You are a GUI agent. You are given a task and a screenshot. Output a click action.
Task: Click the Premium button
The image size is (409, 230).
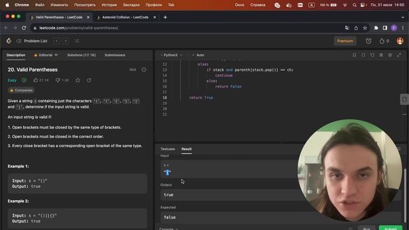[345, 41]
